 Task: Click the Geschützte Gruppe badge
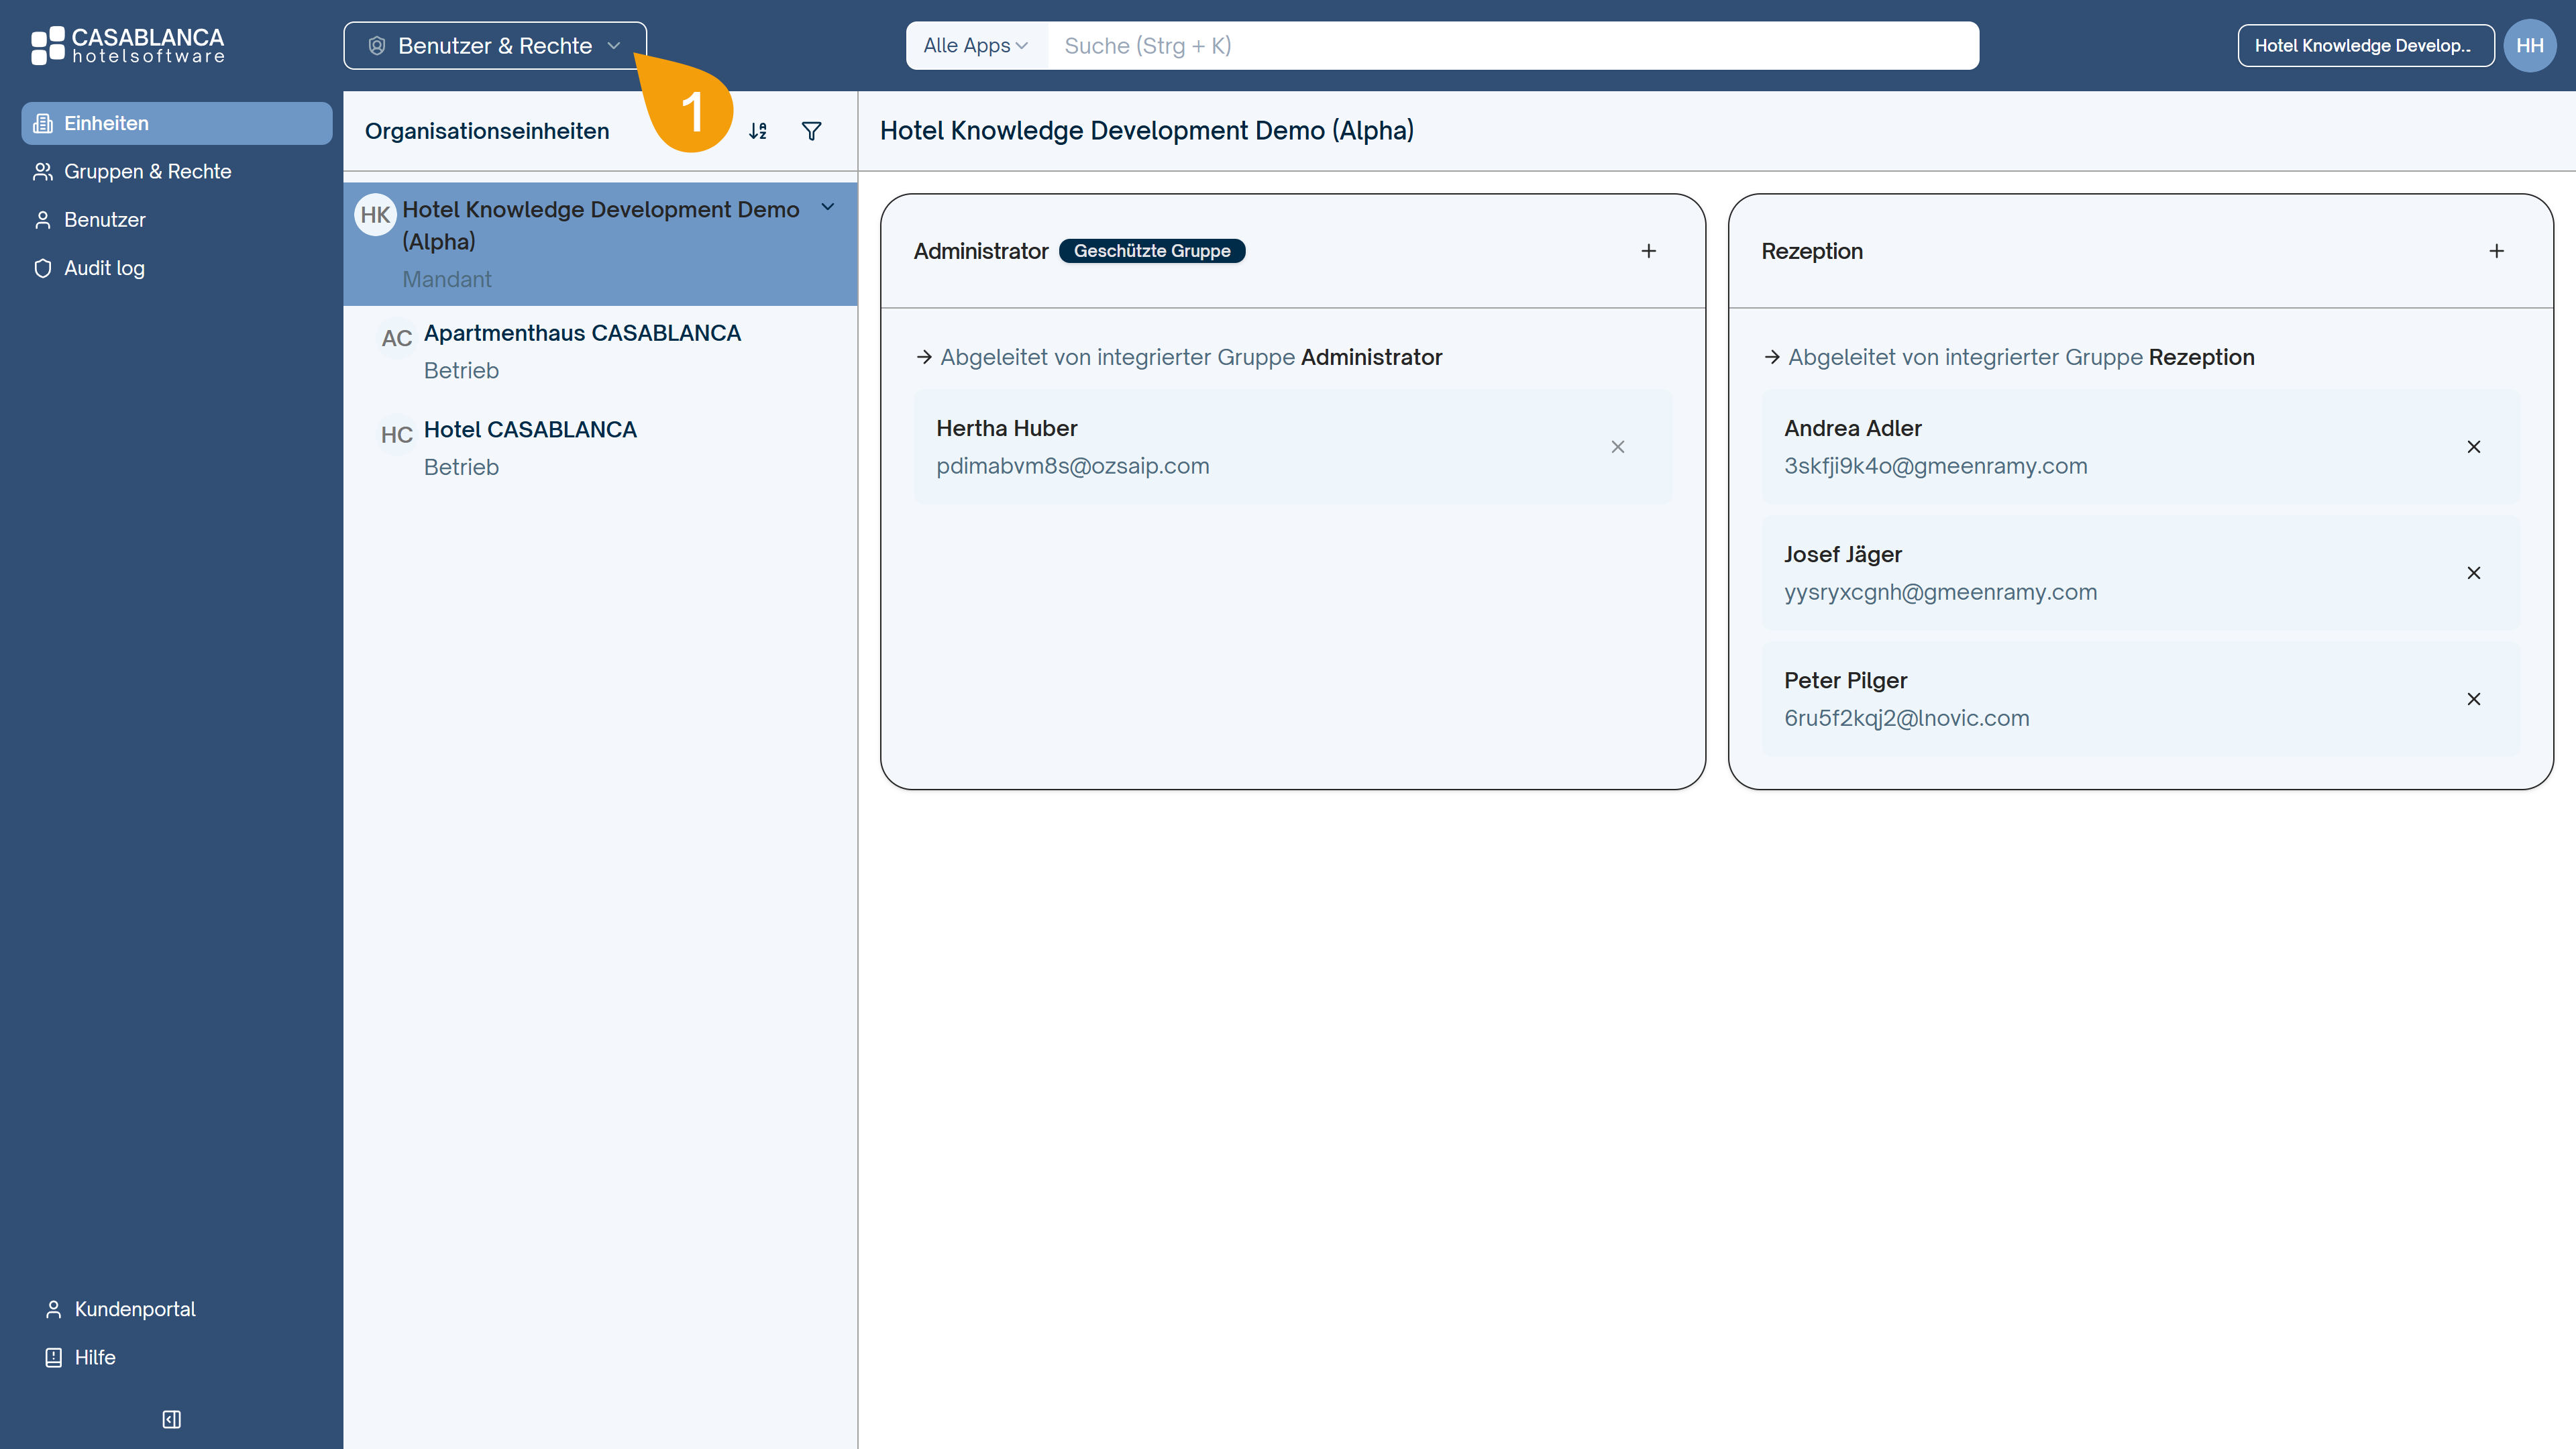tap(1152, 251)
